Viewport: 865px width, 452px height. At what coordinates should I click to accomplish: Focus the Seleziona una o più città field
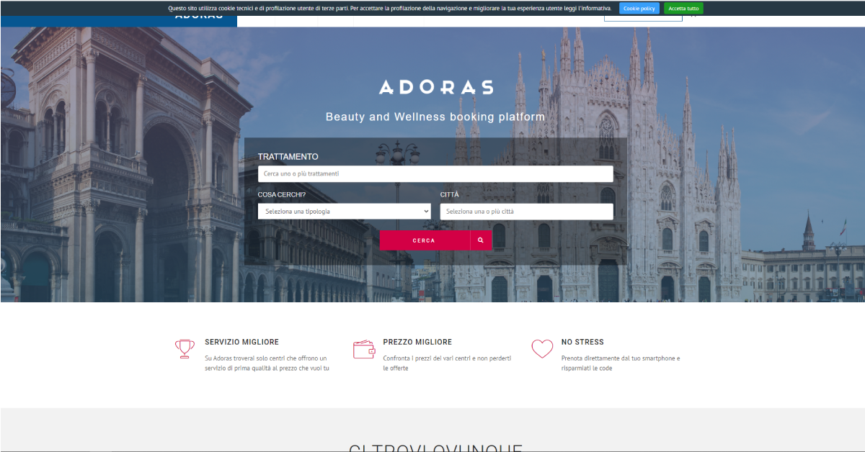[x=527, y=212]
